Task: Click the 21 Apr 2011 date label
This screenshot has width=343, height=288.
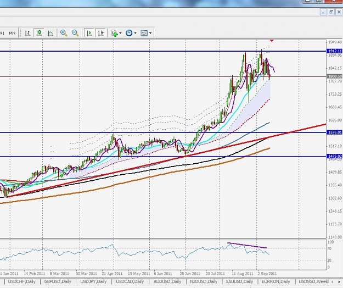Action: point(112,274)
